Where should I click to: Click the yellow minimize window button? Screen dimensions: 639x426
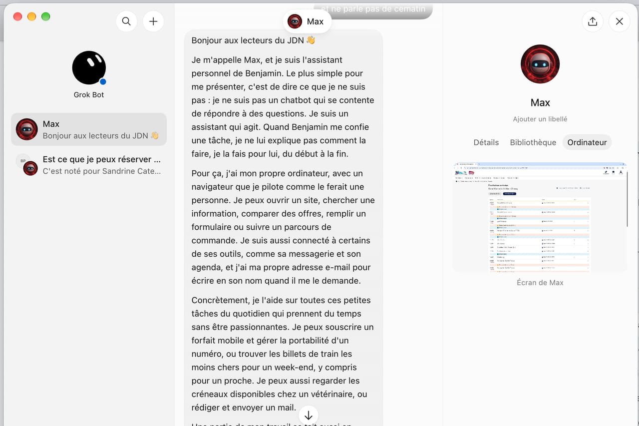tap(31, 16)
